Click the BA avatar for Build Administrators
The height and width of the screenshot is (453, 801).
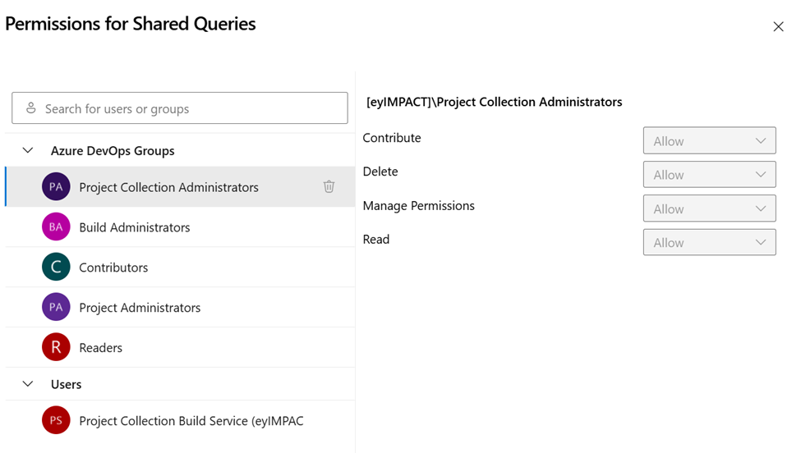pos(56,226)
